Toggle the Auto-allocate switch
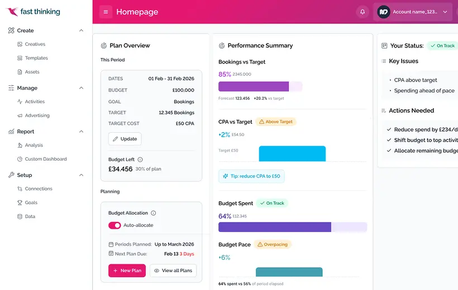Viewport: 458px width, 290px height. click(x=115, y=225)
